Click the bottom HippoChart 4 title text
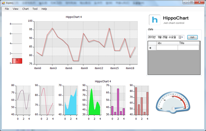The height and width of the screenshot is (131, 206). click(x=103, y=81)
